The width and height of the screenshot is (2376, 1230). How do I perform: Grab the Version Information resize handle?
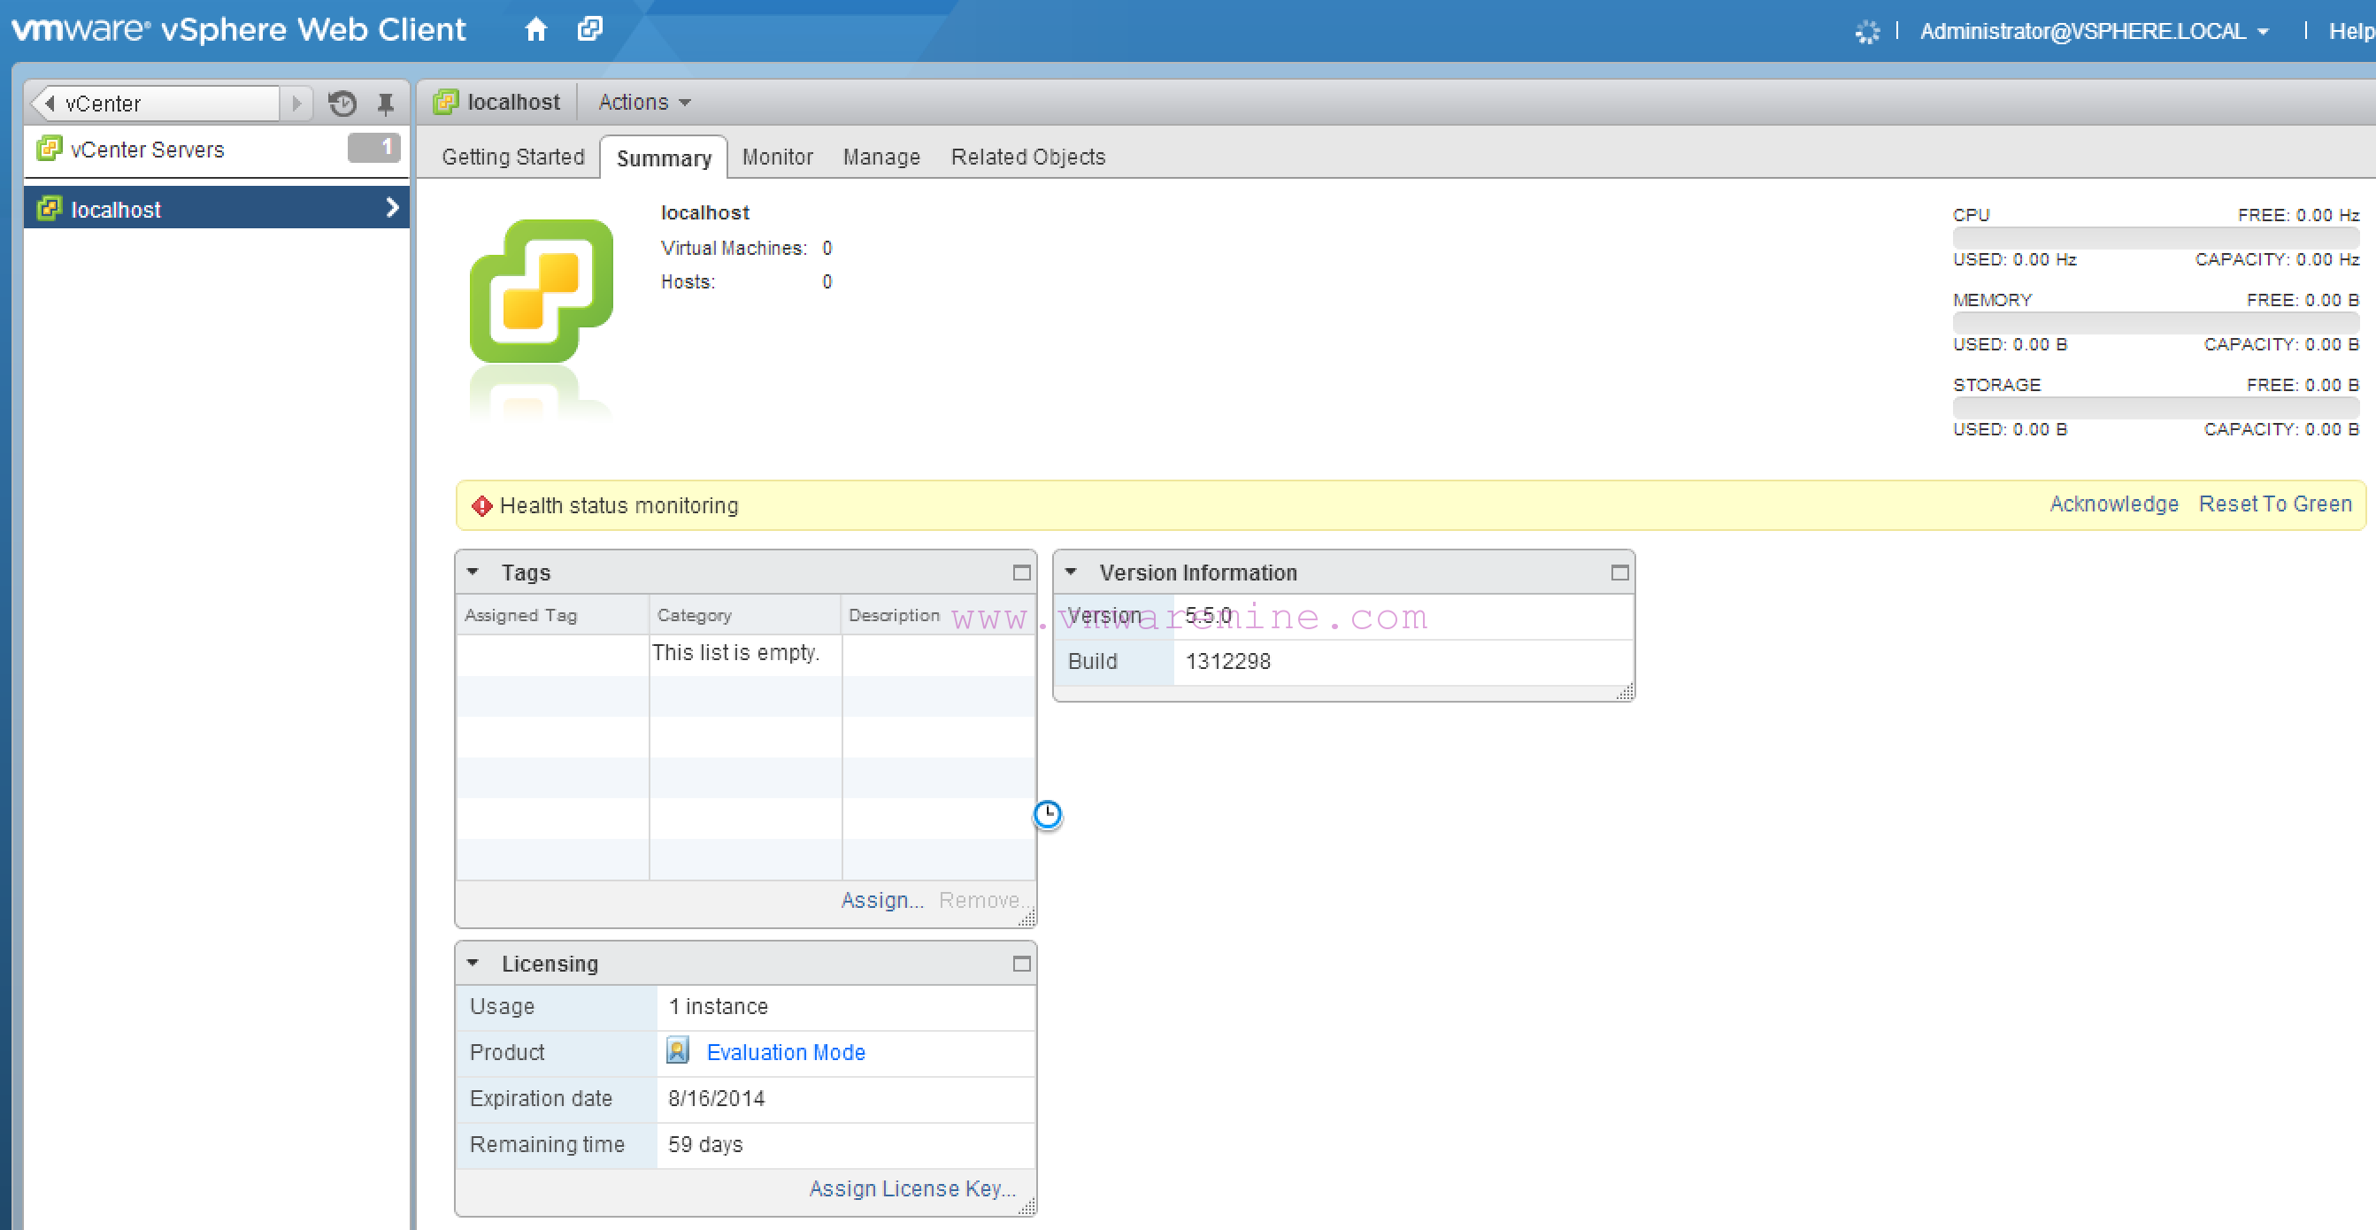point(1626,691)
